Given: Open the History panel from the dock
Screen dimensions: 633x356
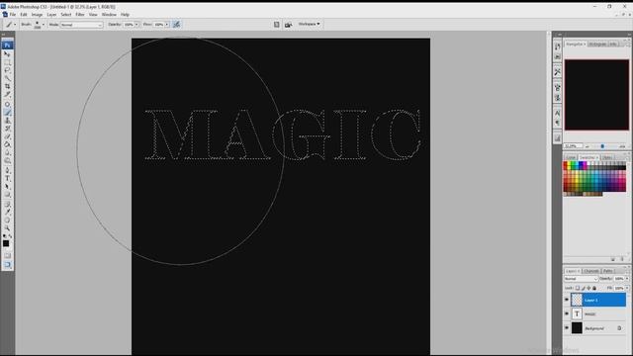Looking at the screenshot, I should click(x=558, y=46).
